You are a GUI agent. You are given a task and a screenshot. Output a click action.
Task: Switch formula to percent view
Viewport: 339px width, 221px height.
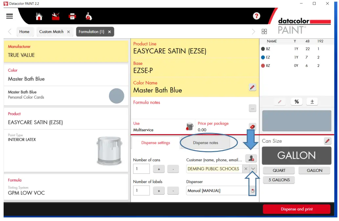click(x=297, y=102)
